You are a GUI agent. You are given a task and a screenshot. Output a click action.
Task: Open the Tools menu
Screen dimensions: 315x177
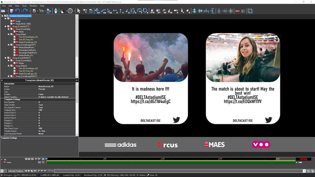[24, 6]
